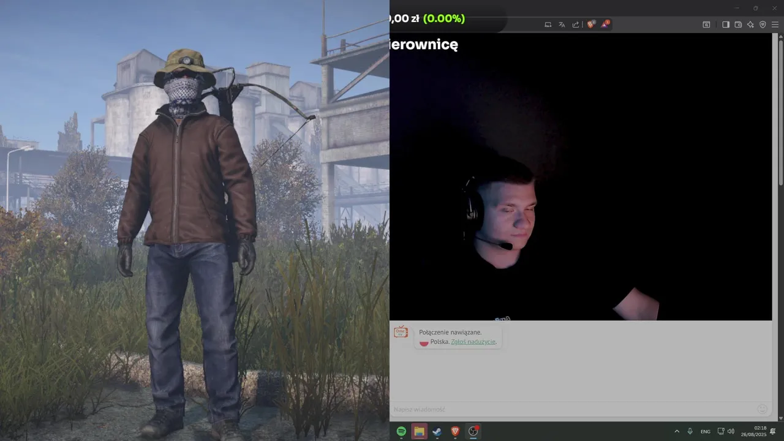The height and width of the screenshot is (441, 784).
Task: Open the volume speaker tray icon
Action: pyautogui.click(x=731, y=431)
